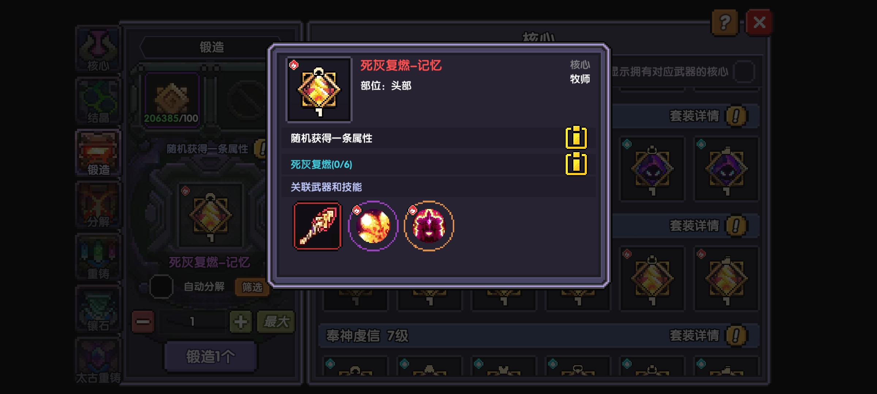This screenshot has width=877, height=394.
Task: Click the 死灰复燃-记忆 core item icon
Action: (x=319, y=90)
